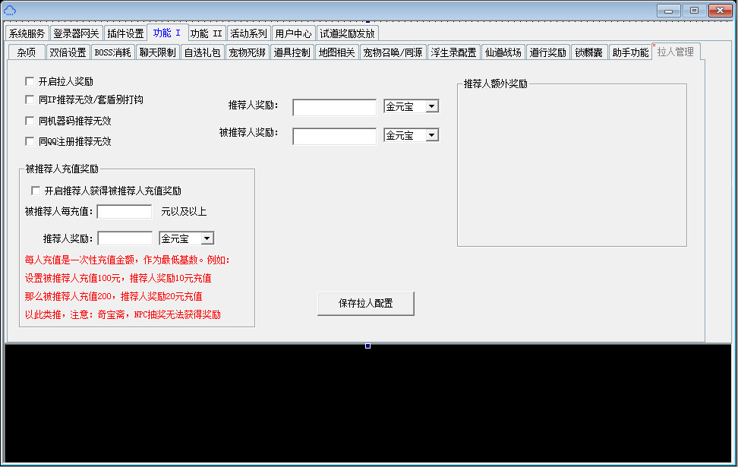
Task: Enable 开启推荐人获得被推荐人充值奖励 checkbox
Action: pos(36,191)
